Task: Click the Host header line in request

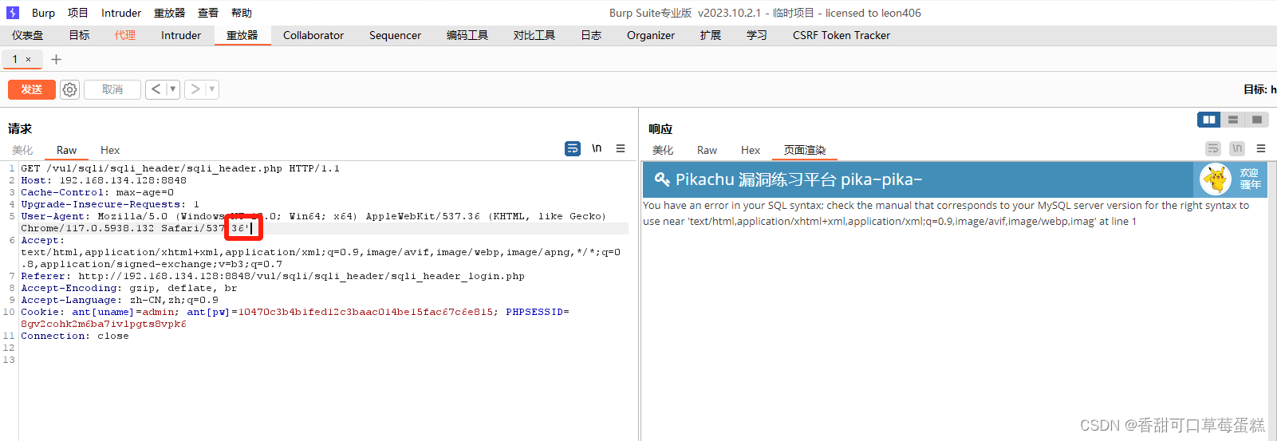Action: [x=104, y=180]
